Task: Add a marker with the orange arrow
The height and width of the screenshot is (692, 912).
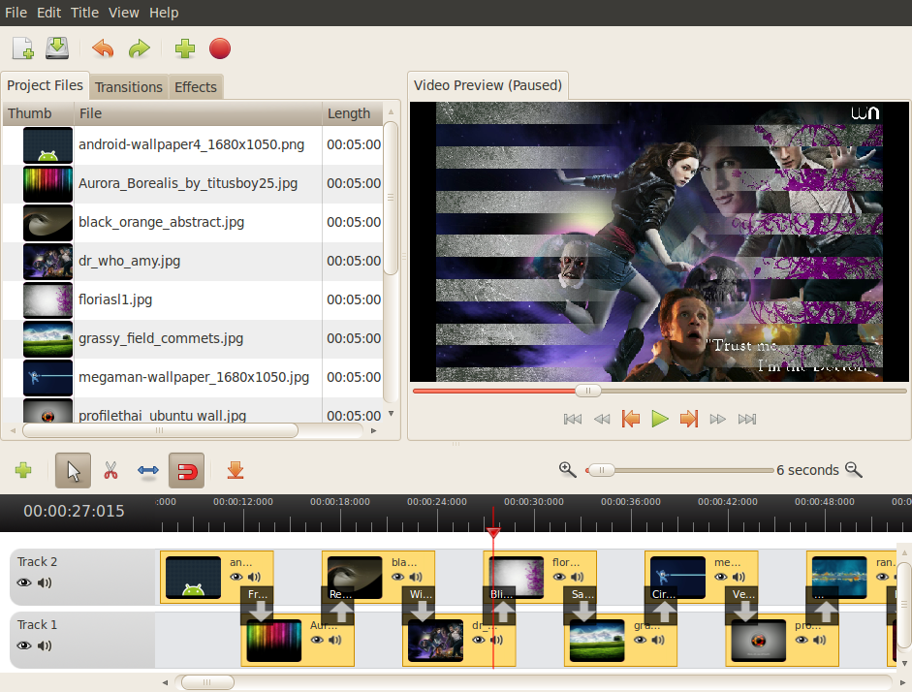Action: point(235,471)
